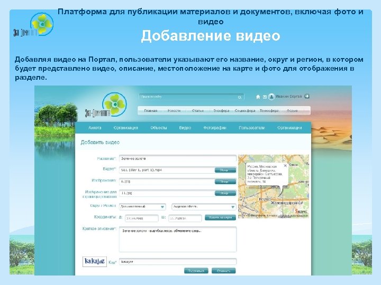
Task: Click the Отменить button
Action: (x=223, y=271)
